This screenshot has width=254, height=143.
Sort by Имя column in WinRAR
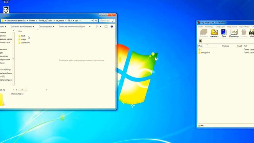[x=200, y=46]
